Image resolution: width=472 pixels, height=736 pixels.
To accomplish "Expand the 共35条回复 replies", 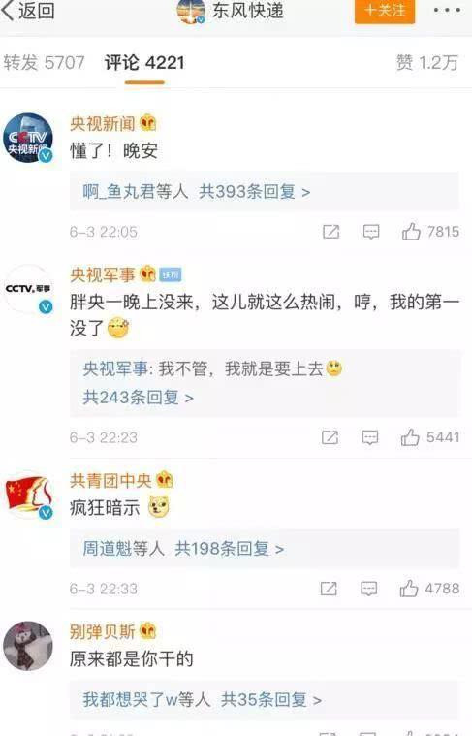I will click(271, 699).
